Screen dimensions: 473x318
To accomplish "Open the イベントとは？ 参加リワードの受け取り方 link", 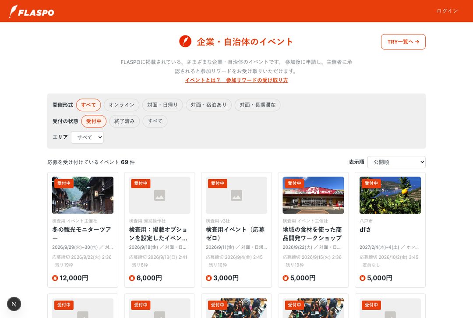I will coord(236,80).
